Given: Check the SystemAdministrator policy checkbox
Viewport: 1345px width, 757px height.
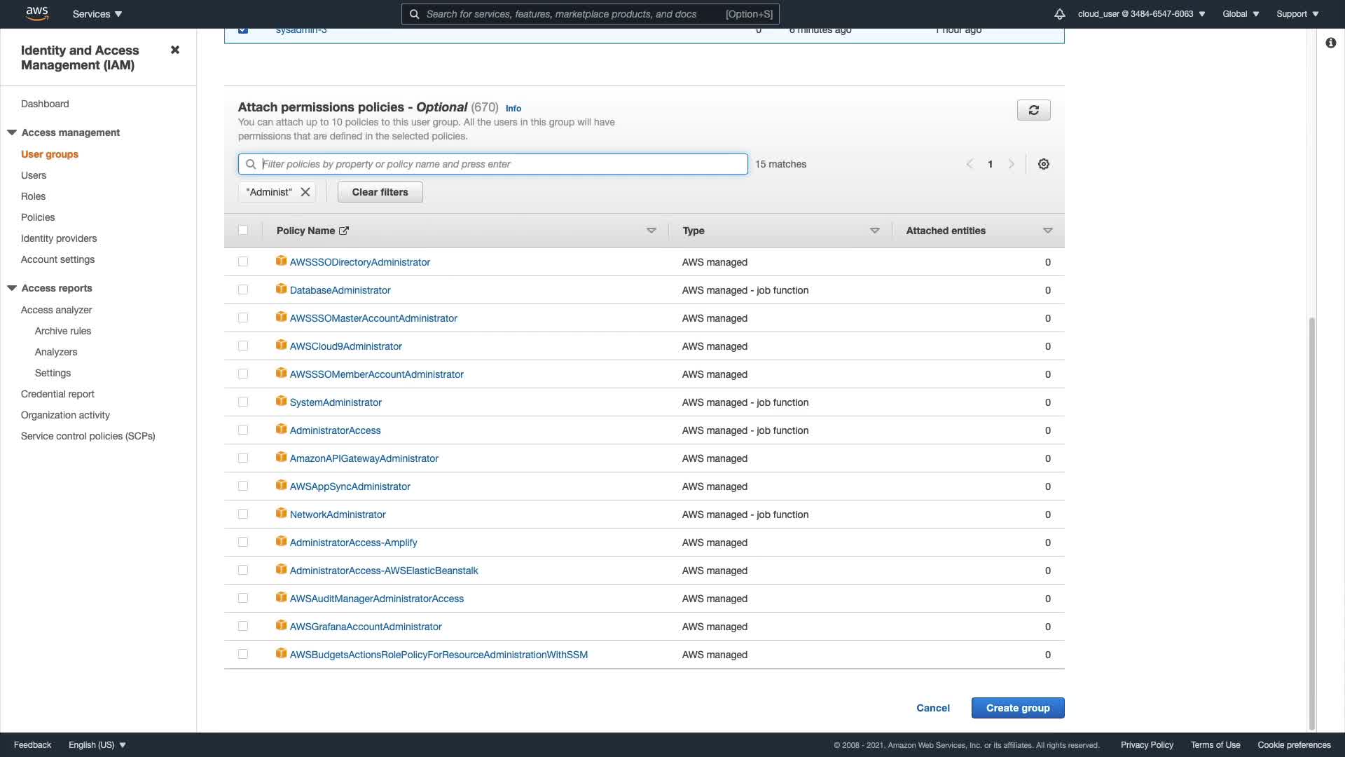Looking at the screenshot, I should point(243,402).
